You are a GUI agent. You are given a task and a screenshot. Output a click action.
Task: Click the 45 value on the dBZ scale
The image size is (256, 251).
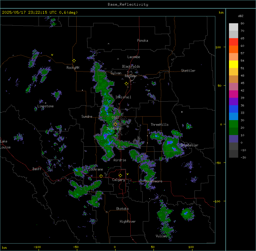pyautogui.click(x=242, y=83)
